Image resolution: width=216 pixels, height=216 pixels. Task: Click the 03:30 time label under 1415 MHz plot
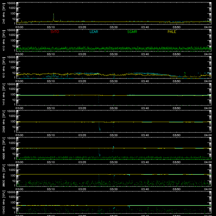click(x=114, y=108)
